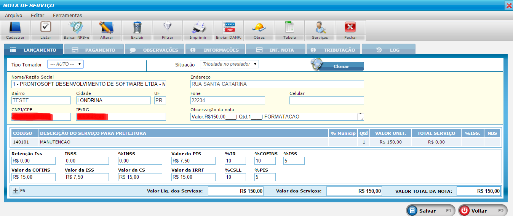This screenshot has width=513, height=216.
Task: Open the Situação dropdown
Action: click(x=229, y=64)
